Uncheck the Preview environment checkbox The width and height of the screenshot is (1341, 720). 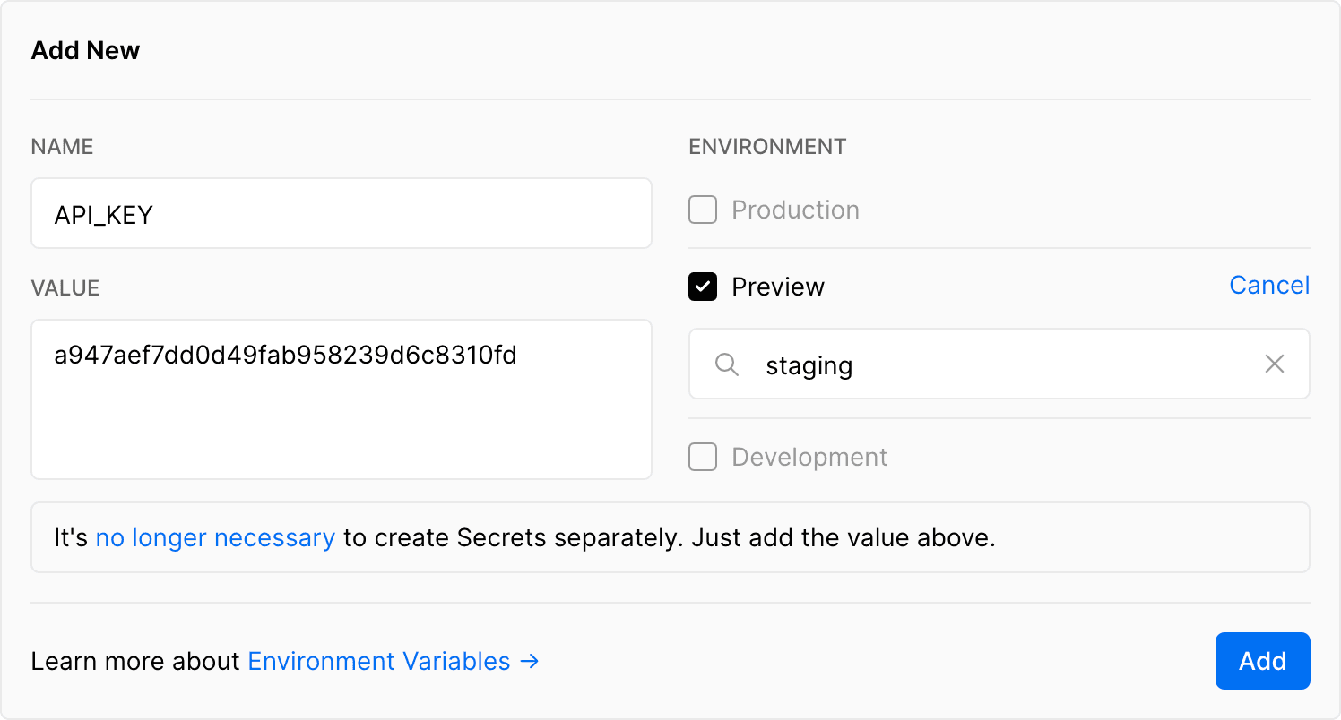tap(703, 287)
